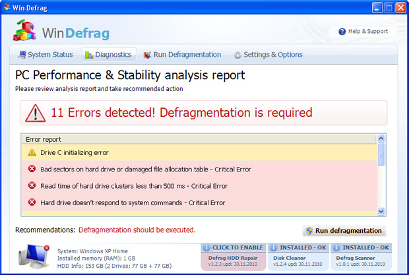
Task: Go to Settings & Options tab
Action: coord(268,55)
